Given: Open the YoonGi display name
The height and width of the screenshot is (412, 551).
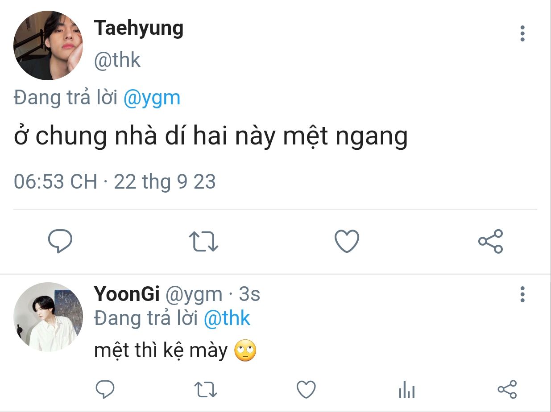Looking at the screenshot, I should click(x=127, y=294).
